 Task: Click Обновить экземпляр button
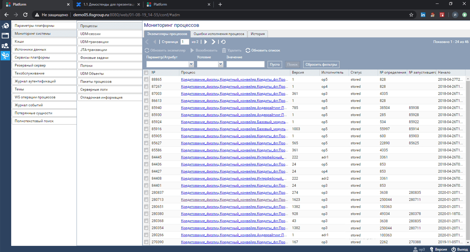point(165,50)
